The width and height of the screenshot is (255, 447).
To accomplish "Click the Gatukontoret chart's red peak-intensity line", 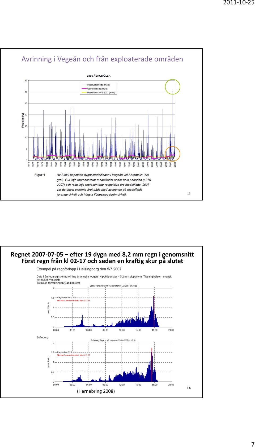I will (154, 312).
